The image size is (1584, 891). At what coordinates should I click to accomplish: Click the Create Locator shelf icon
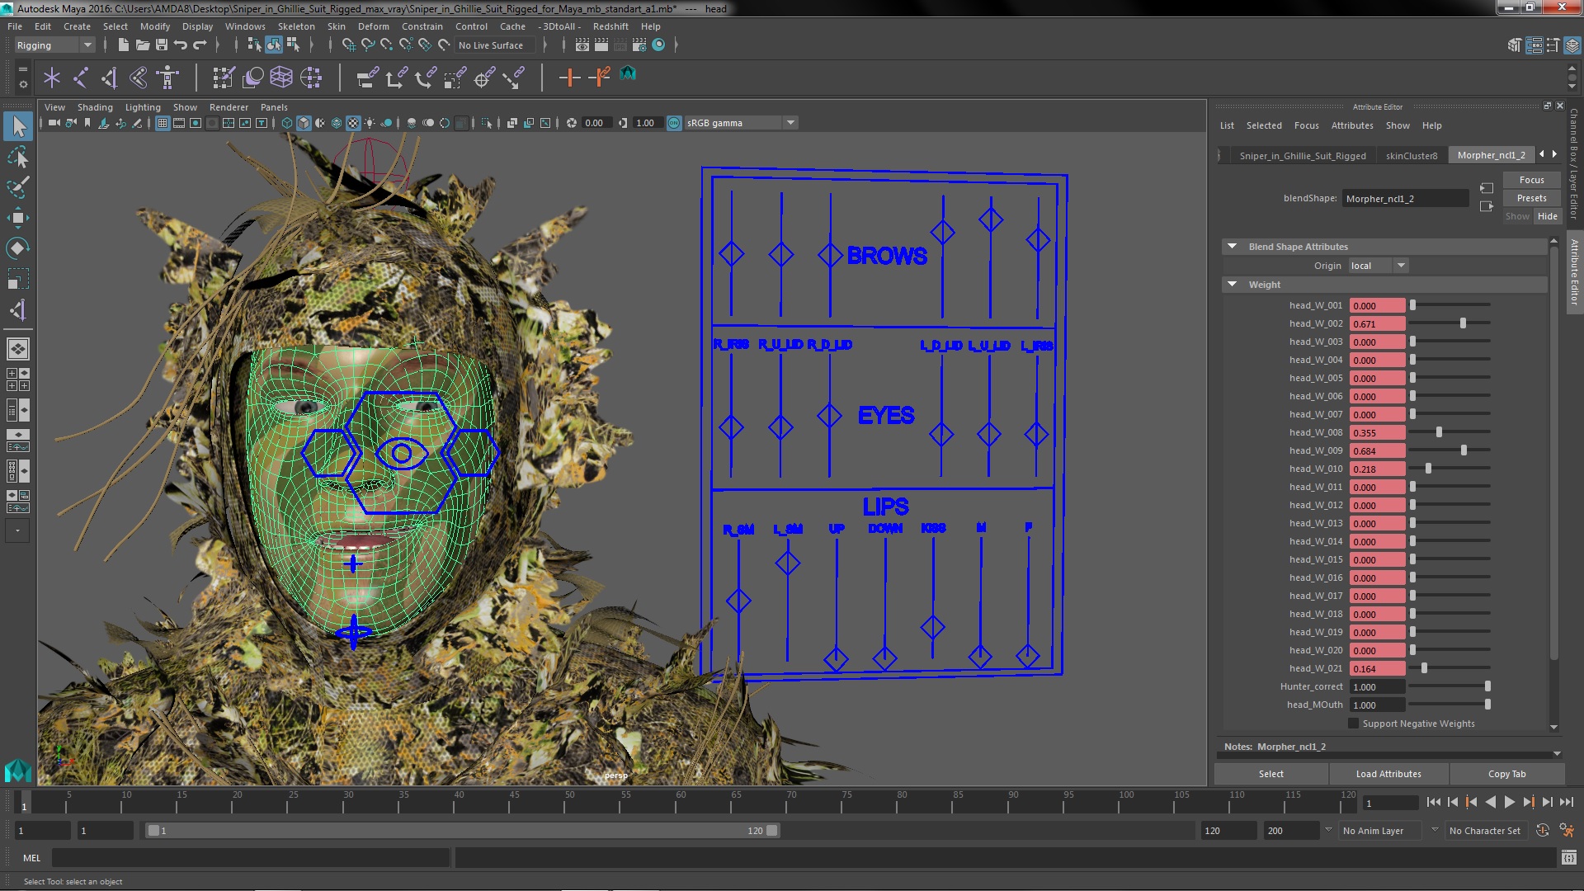[x=52, y=78]
